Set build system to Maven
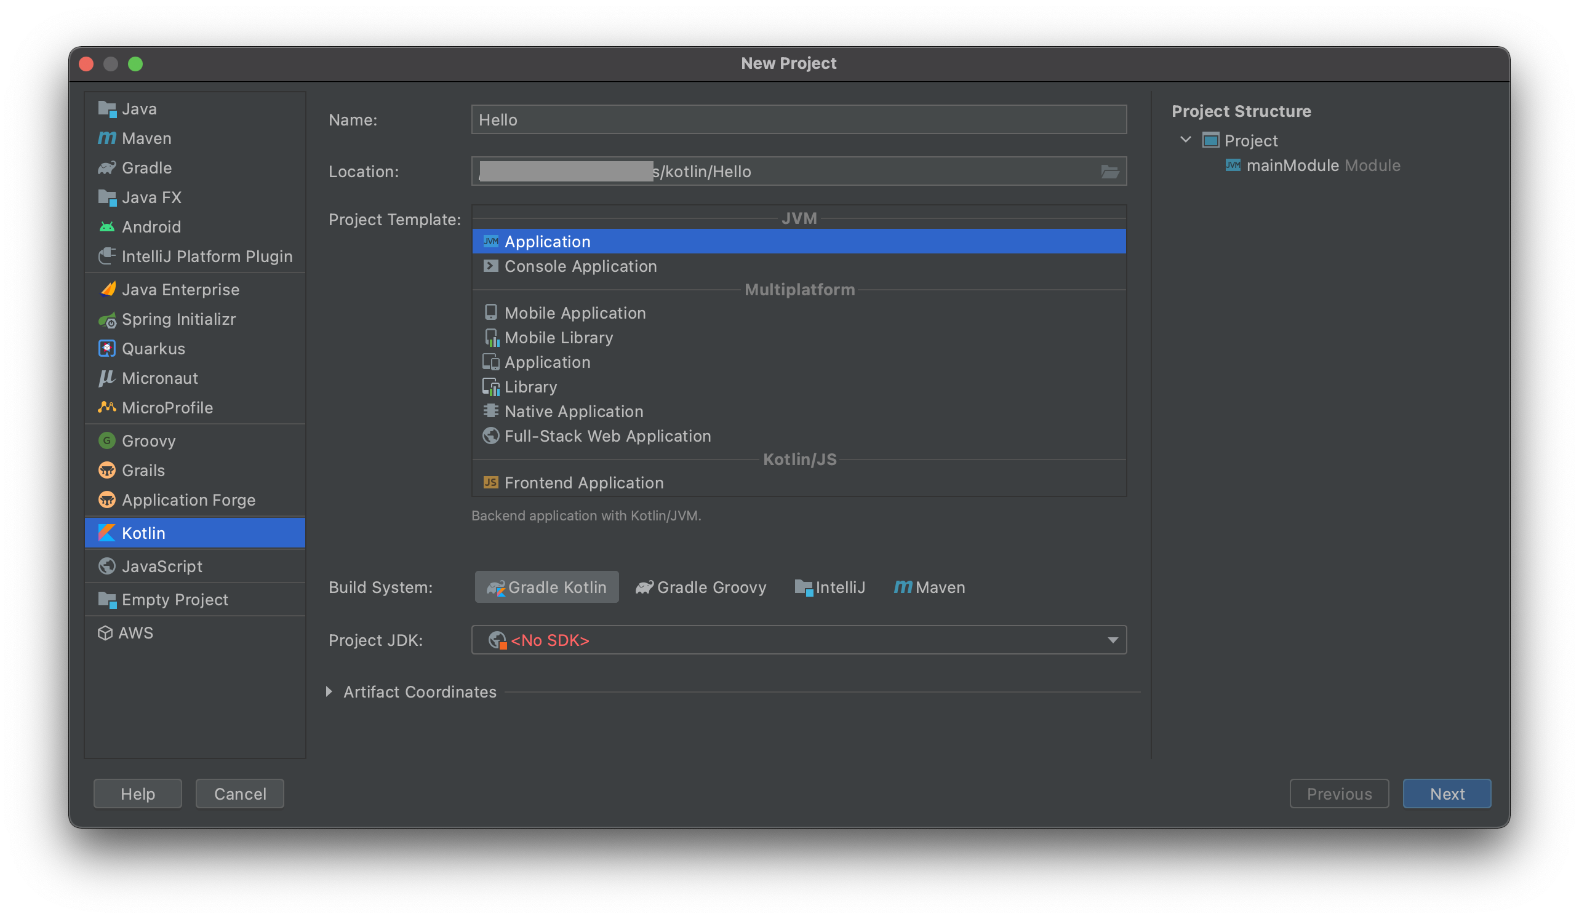Viewport: 1579px width, 919px height. [929, 587]
